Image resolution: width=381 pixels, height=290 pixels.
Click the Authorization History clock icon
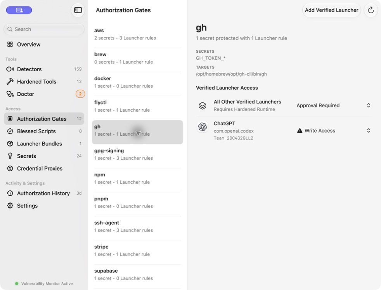(10, 193)
